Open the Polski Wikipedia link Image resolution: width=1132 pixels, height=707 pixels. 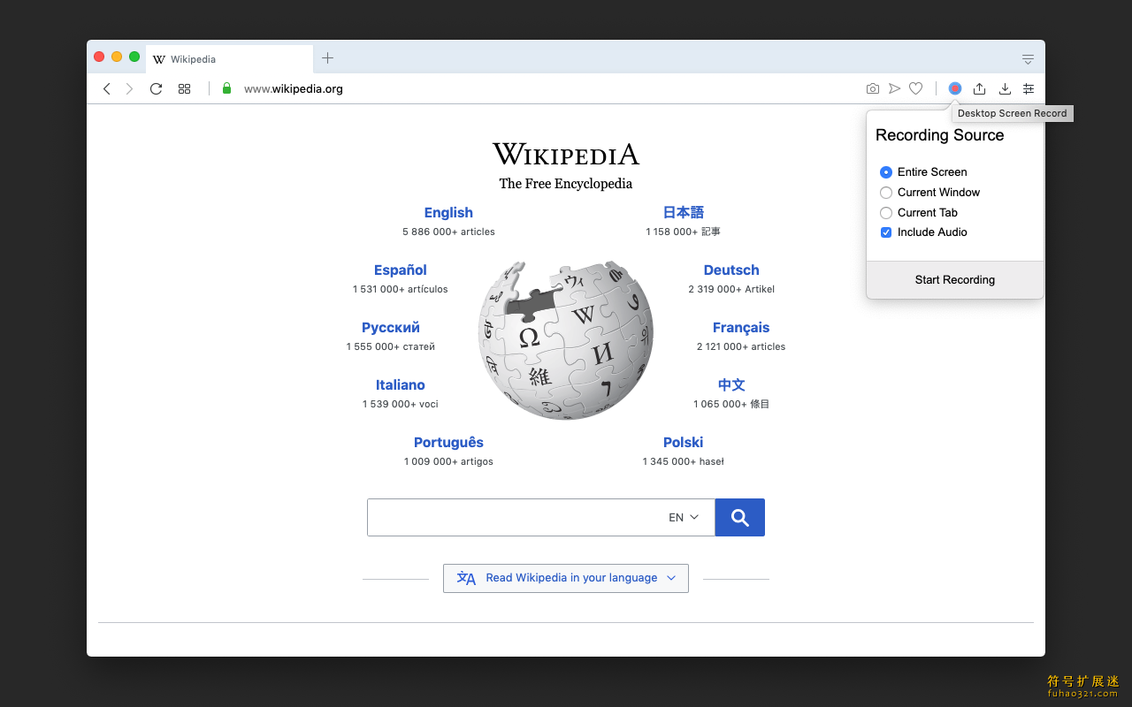pos(684,443)
